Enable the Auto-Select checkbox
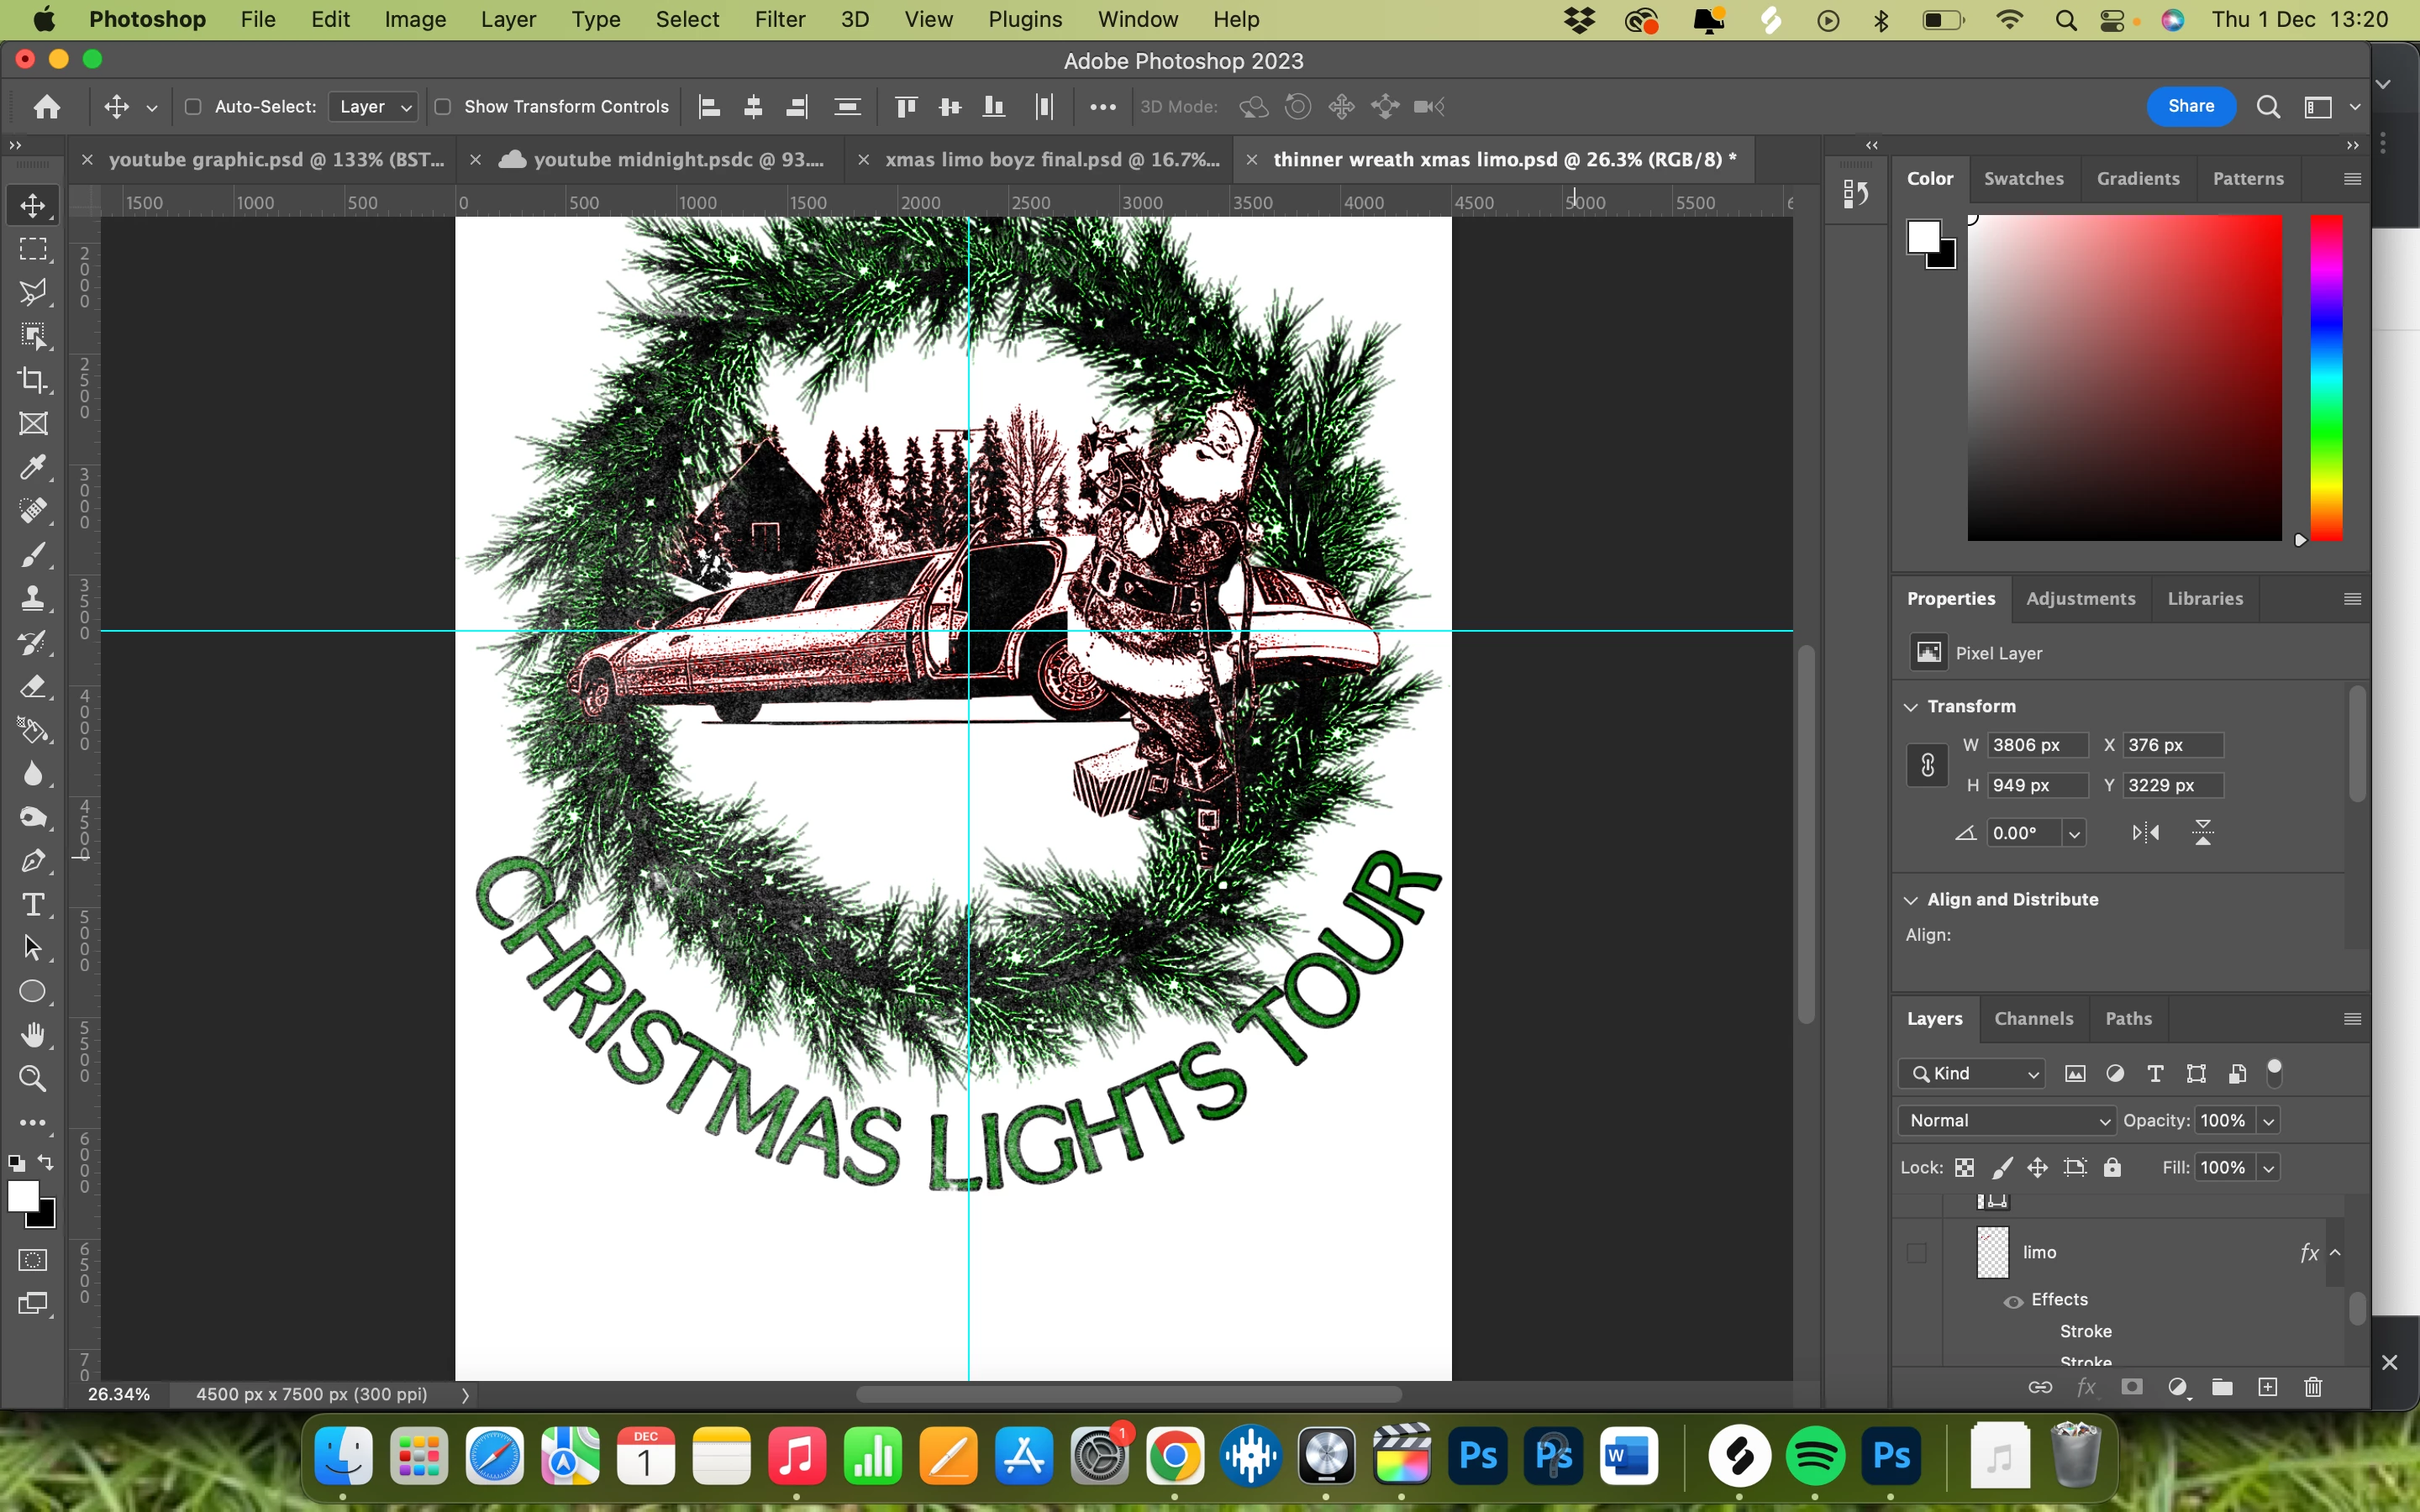The height and width of the screenshot is (1512, 2420). (x=194, y=107)
